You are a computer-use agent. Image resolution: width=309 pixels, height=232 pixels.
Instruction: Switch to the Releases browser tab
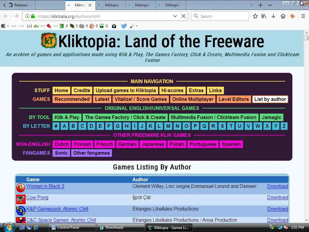(21, 5)
